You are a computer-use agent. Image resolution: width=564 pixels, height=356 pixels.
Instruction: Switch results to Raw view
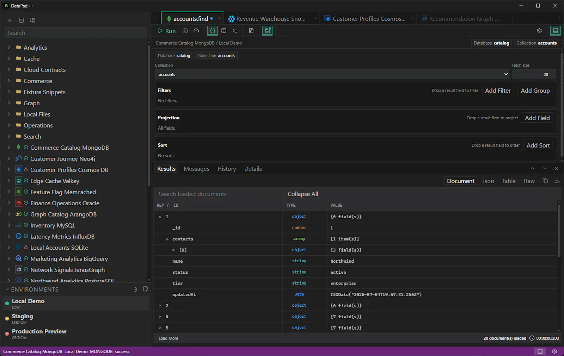click(x=529, y=181)
